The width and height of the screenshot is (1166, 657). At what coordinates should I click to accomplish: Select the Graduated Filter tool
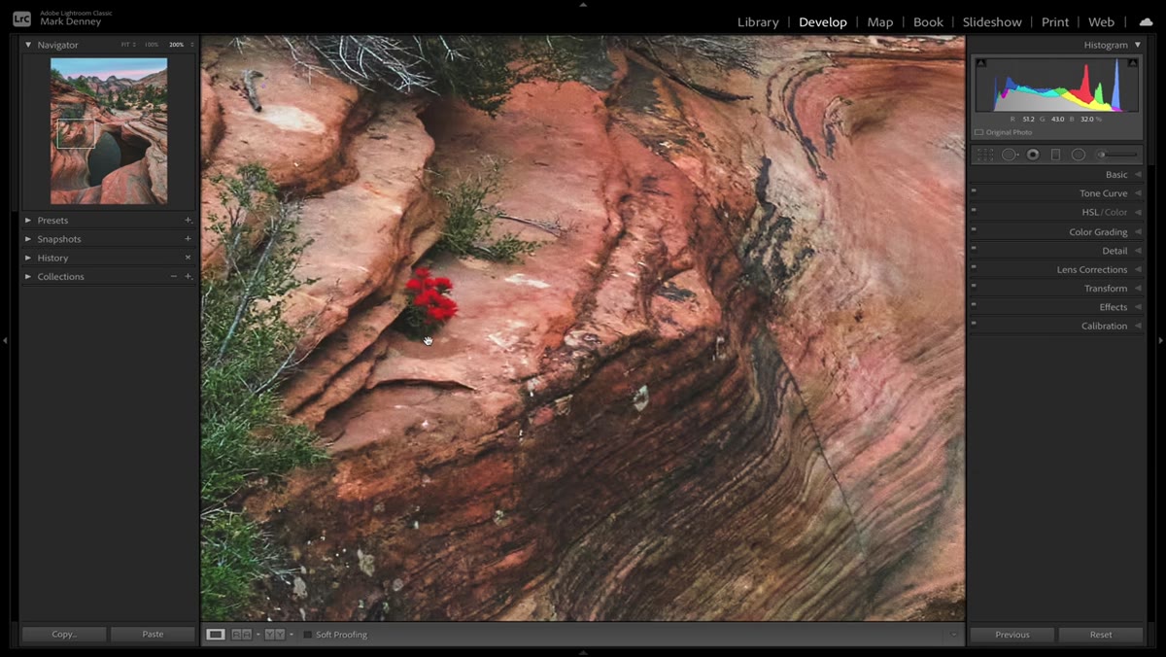(1055, 155)
